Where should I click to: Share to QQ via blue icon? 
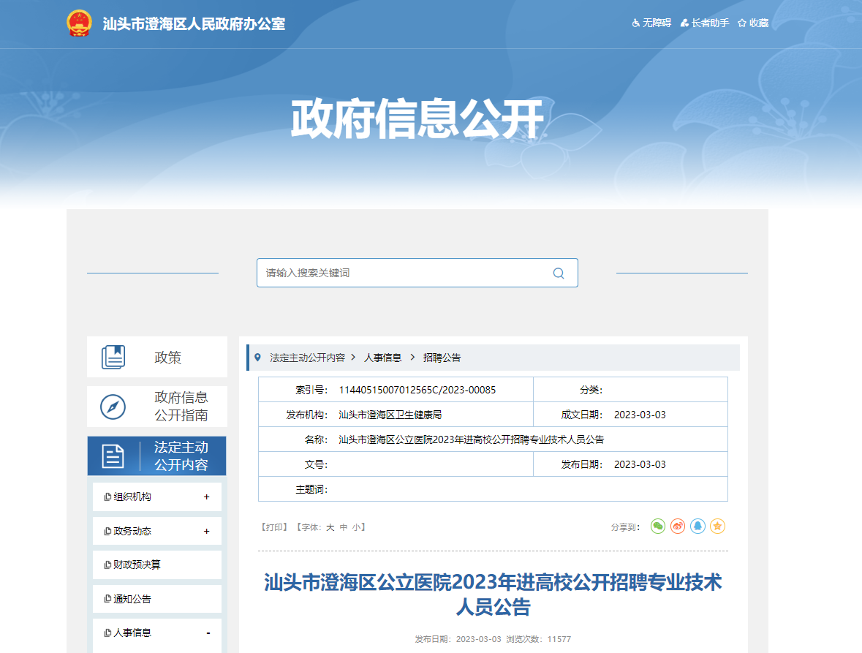click(x=697, y=526)
